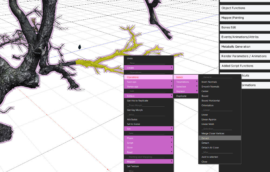Screen dimensions: 270x172
Task: Open the Mapper submenu in context menu
Action: 148,162
